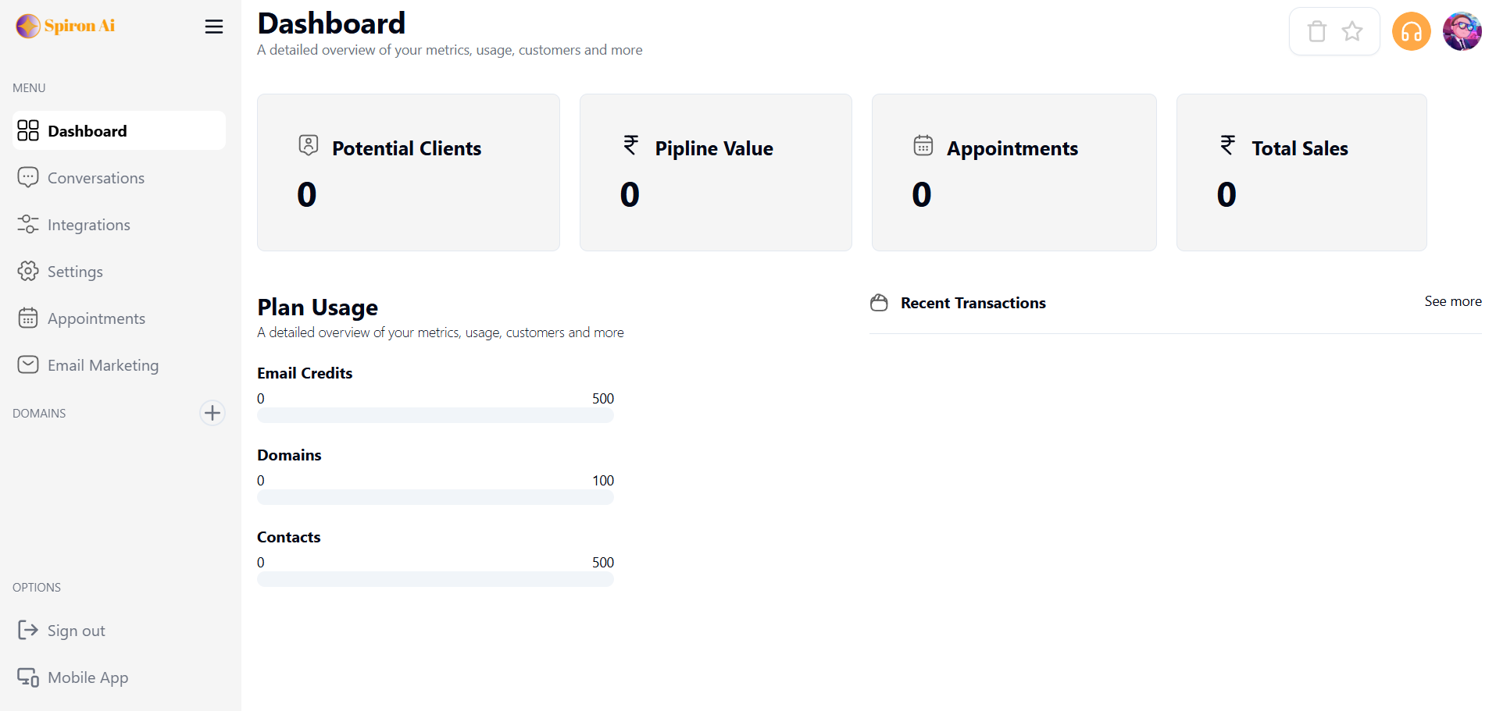This screenshot has width=1496, height=711.
Task: Click the Email Marketing envelope icon
Action: pyautogui.click(x=28, y=365)
